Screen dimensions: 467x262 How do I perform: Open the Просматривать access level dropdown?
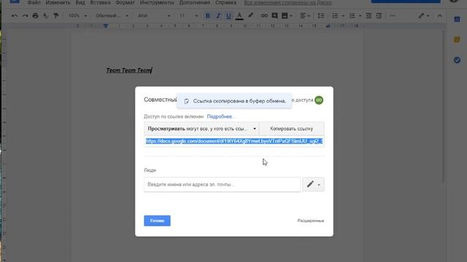tap(201, 129)
